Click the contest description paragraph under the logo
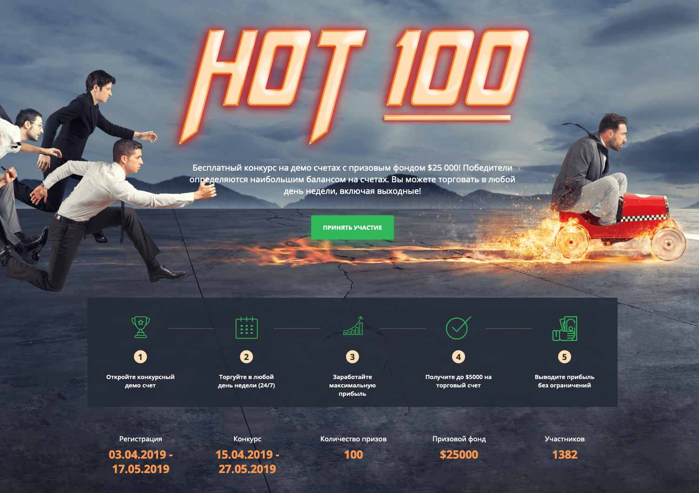This screenshot has width=699, height=493. point(352,179)
